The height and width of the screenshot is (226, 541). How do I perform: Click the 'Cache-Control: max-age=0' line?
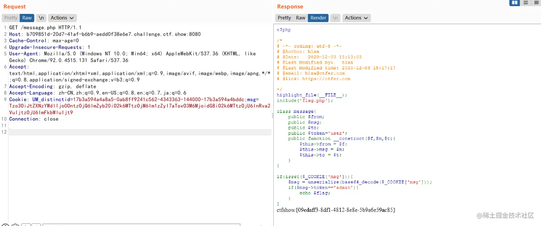[44, 41]
